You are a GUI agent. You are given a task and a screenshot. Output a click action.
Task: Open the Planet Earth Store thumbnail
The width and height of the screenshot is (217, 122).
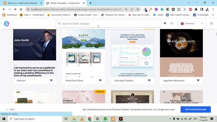pyautogui.click(x=84, y=53)
